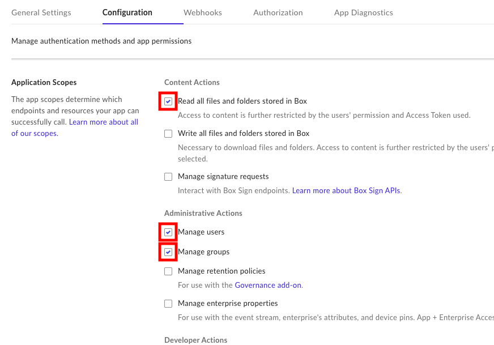The image size is (494, 345).
Task: Open App Diagnostics
Action: [x=363, y=12]
